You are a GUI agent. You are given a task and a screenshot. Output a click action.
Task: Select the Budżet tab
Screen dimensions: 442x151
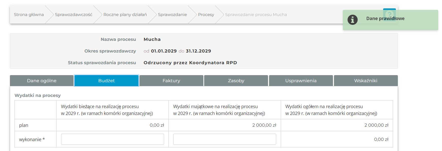coord(107,81)
